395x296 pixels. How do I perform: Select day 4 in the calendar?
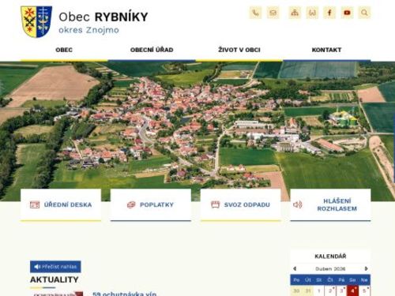tap(353, 290)
